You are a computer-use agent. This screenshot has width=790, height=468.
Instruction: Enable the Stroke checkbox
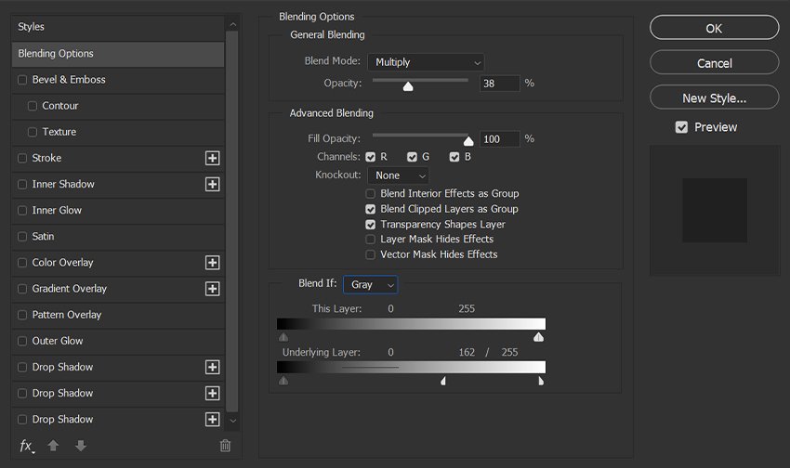pos(22,158)
